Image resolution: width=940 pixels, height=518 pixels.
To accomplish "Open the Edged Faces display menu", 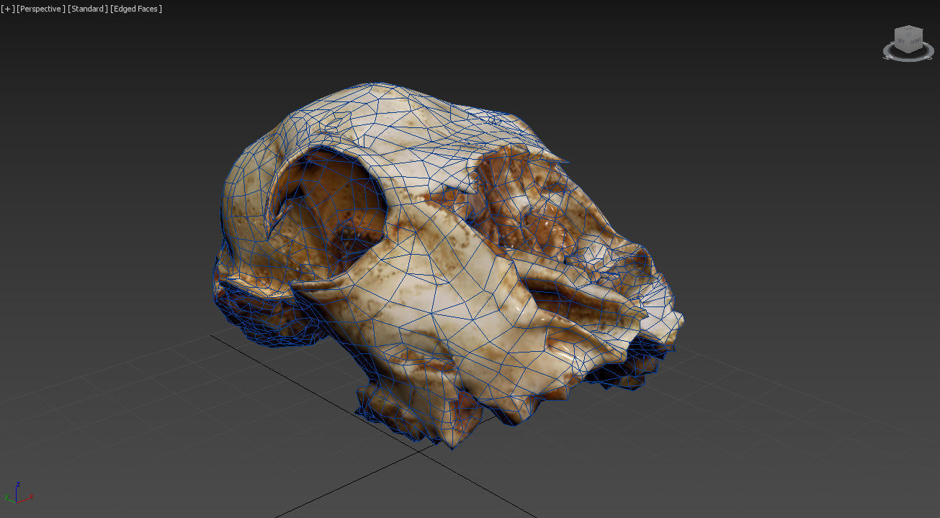I will [136, 9].
